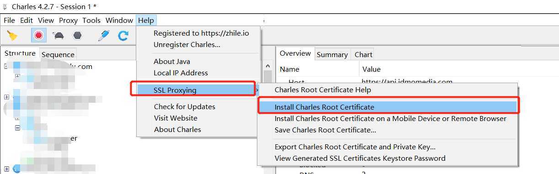Click the Value column header
The height and width of the screenshot is (174, 559).
coord(371,69)
